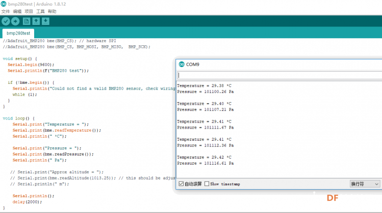The width and height of the screenshot is (382, 213).
Task: Click 'Pressure = 101112.36 Pa' output line
Action: point(206,145)
